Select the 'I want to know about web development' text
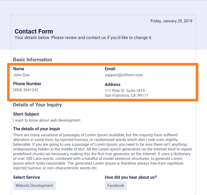The width and height of the screenshot is (207, 195). [x=47, y=121]
